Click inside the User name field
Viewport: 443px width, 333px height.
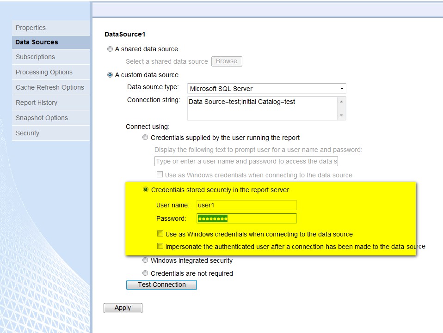(x=246, y=205)
